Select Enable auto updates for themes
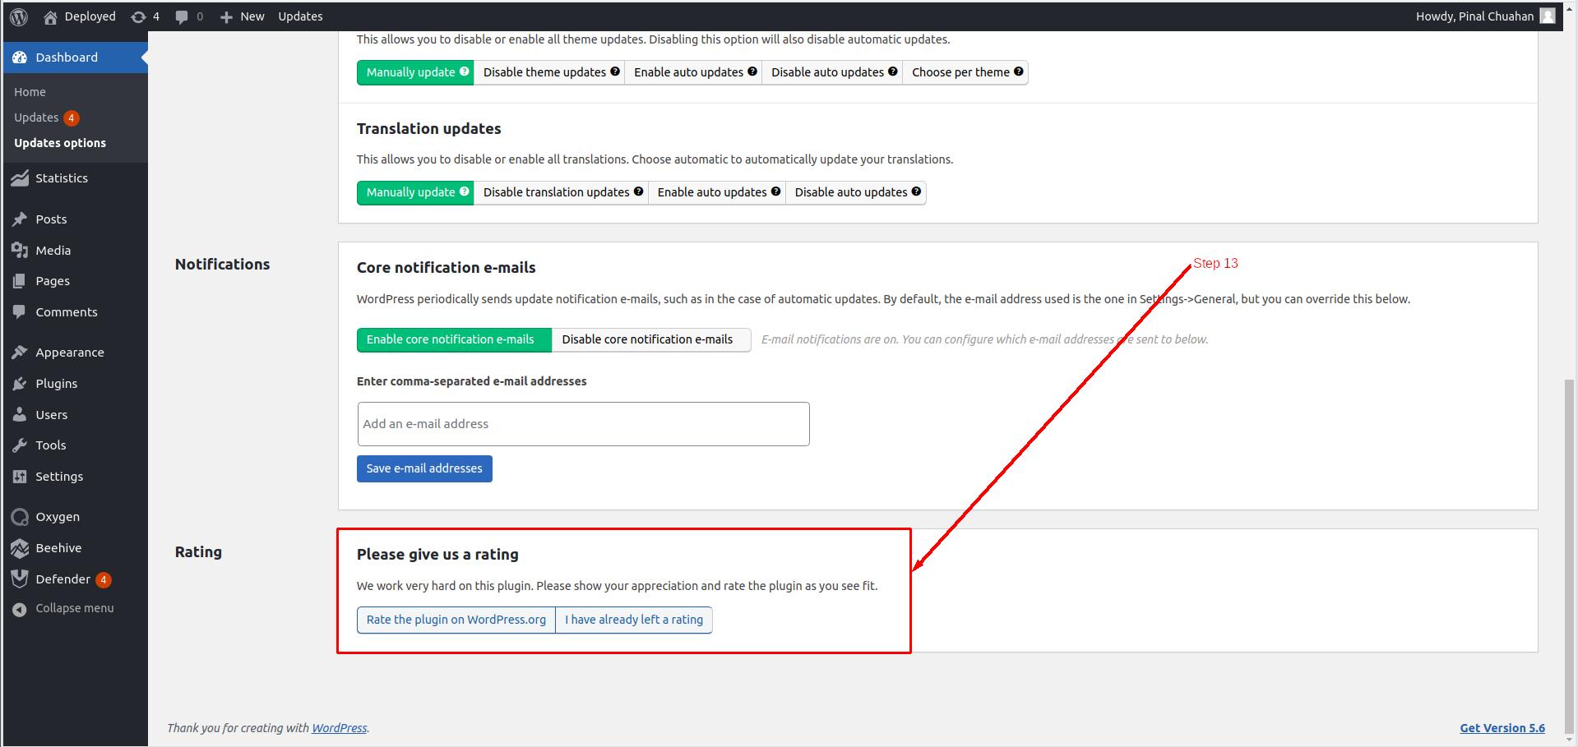 pyautogui.click(x=693, y=72)
